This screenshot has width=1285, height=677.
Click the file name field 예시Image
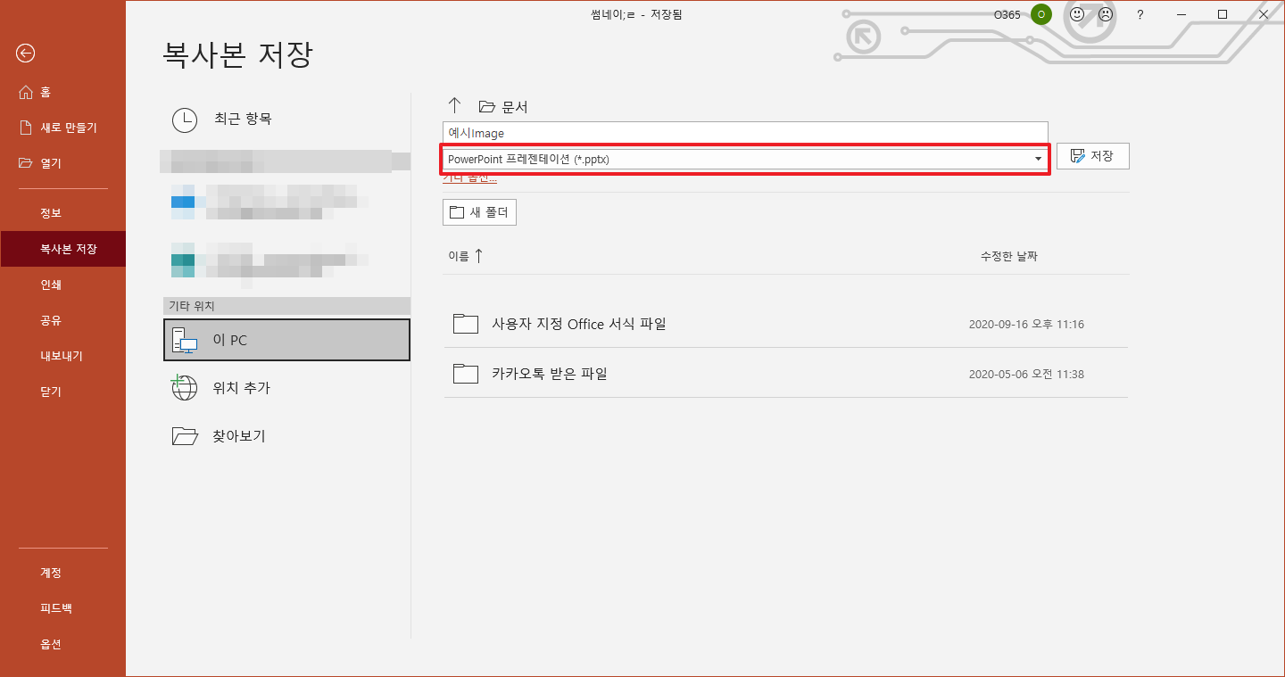745,133
